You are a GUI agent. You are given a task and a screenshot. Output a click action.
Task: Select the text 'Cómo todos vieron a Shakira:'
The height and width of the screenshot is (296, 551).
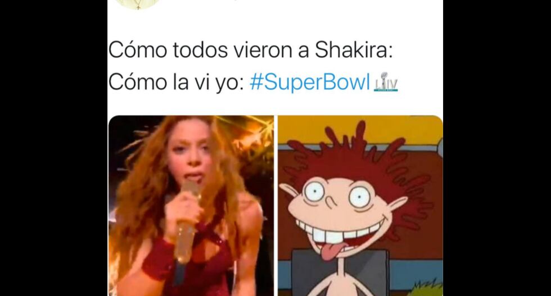coord(250,50)
